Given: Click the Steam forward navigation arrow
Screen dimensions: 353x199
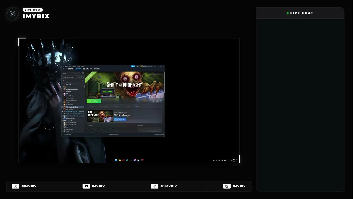Looking at the screenshot, I should pyautogui.click(x=66, y=69).
